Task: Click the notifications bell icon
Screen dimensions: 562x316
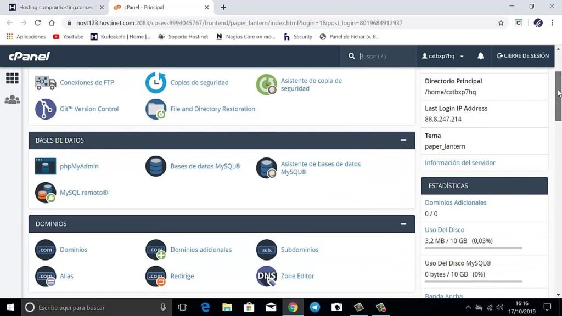Action: pyautogui.click(x=480, y=56)
